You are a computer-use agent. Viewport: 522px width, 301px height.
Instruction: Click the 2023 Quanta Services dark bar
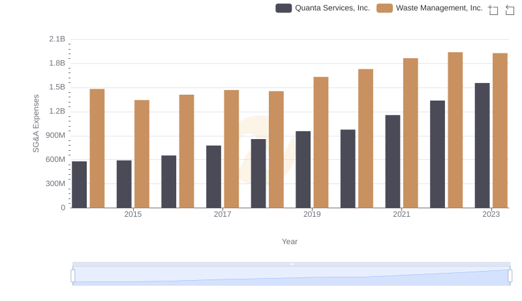(482, 146)
